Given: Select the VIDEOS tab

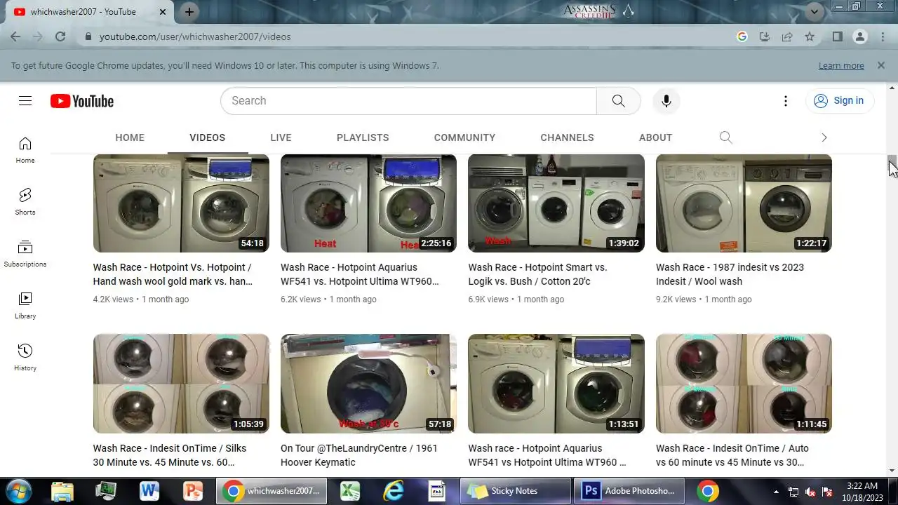Looking at the screenshot, I should [208, 137].
